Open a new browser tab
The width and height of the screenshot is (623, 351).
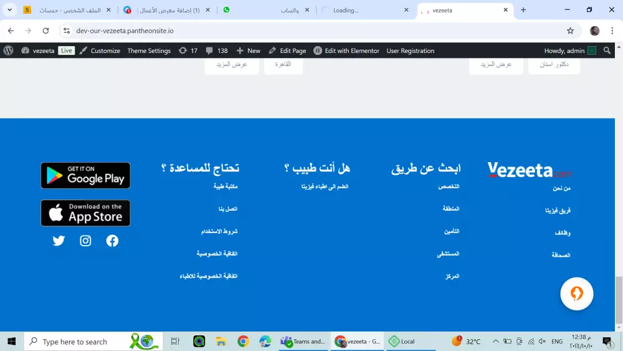point(523,10)
